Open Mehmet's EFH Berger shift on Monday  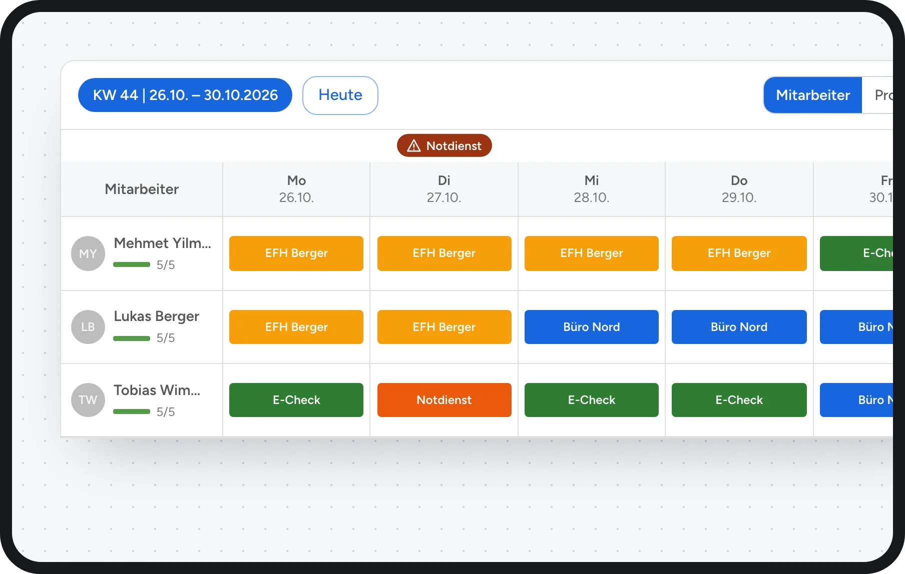(296, 253)
